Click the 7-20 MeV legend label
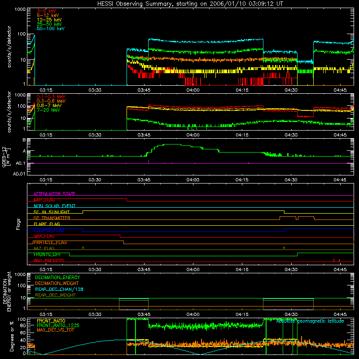The image size is (359, 359). [48, 110]
